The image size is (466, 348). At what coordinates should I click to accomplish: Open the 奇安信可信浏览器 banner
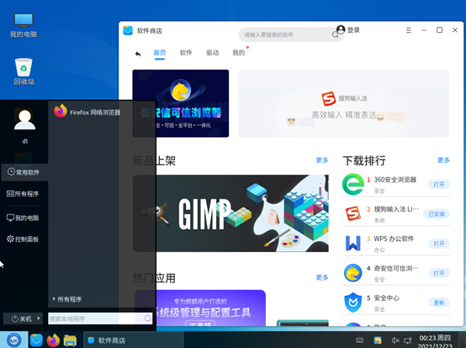click(181, 103)
